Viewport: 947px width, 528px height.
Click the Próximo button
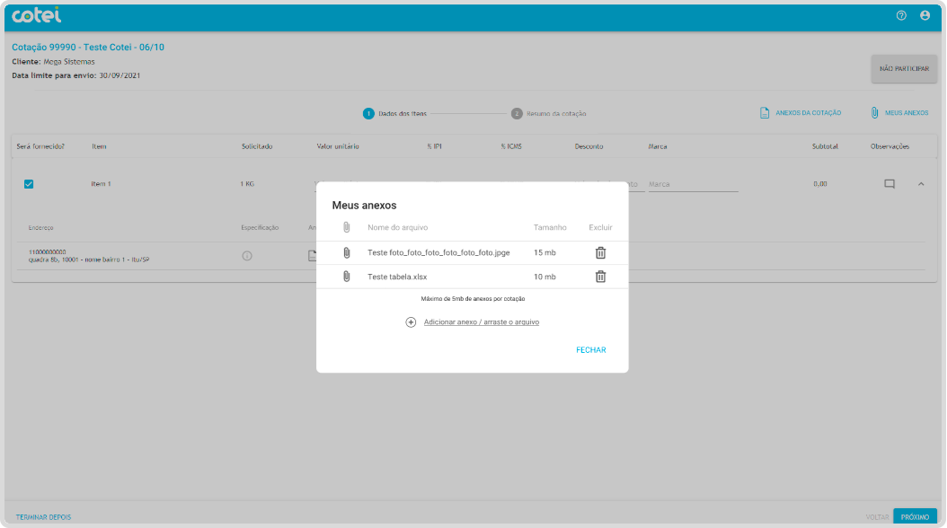914,517
